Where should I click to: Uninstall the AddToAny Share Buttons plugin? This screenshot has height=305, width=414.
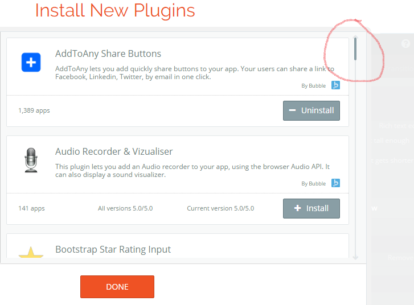pyautogui.click(x=311, y=110)
